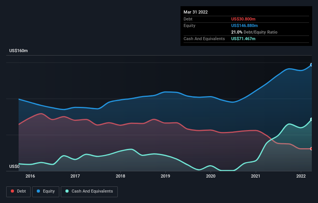Toggle the Debt legend button
The width and height of the screenshot is (318, 203).
pyautogui.click(x=18, y=191)
